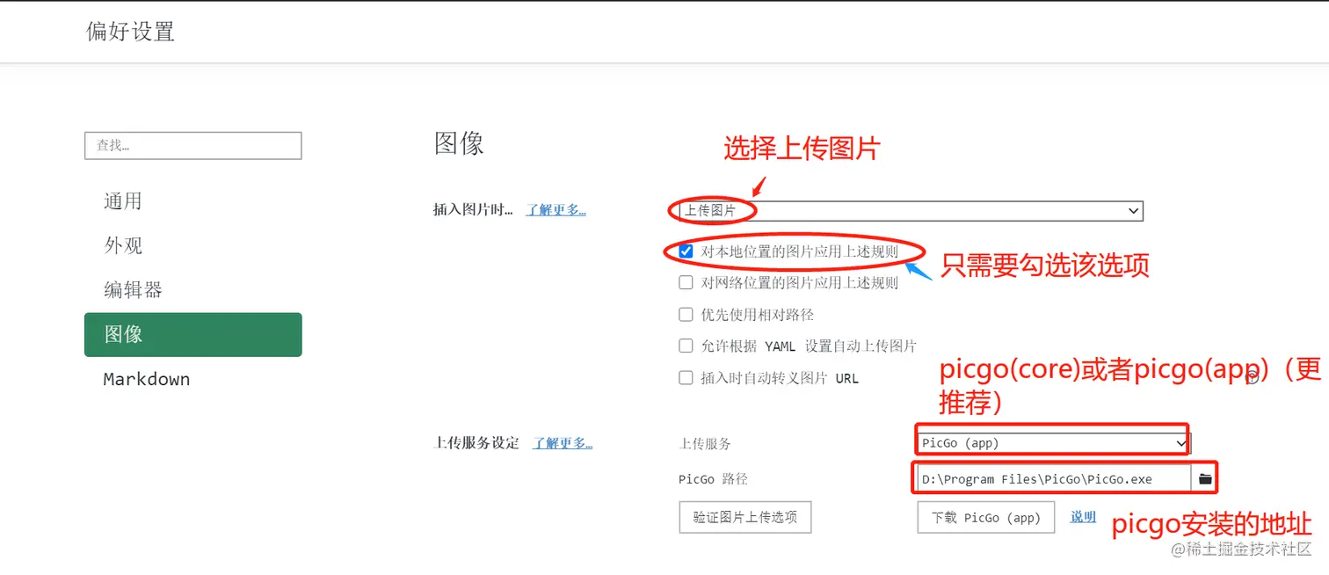Screen dimensions: 1329x575
Task: Click the folder icon to browse PicGo path
Action: coord(1204,477)
